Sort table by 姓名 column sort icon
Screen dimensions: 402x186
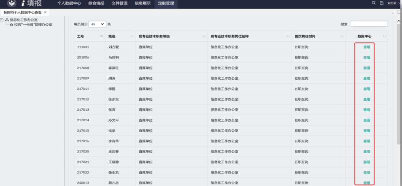(x=132, y=36)
